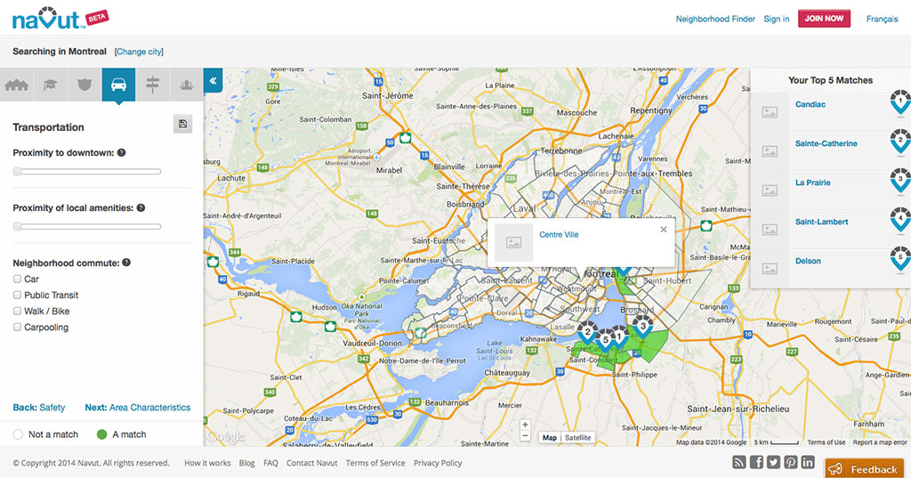Image resolution: width=911 pixels, height=478 pixels.
Task: Adjust the Proximity of local amenities slider
Action: tap(87, 227)
